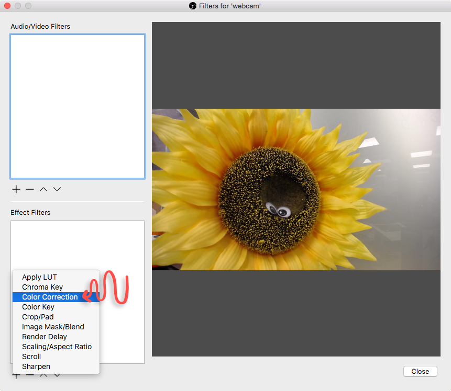
Task: Pick Color Key from the filter menu
Action: click(56, 307)
